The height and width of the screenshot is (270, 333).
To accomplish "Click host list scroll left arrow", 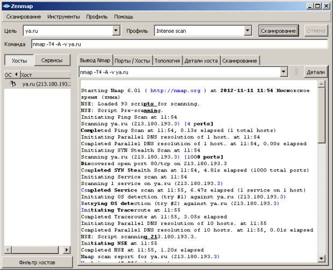I will tap(8, 250).
